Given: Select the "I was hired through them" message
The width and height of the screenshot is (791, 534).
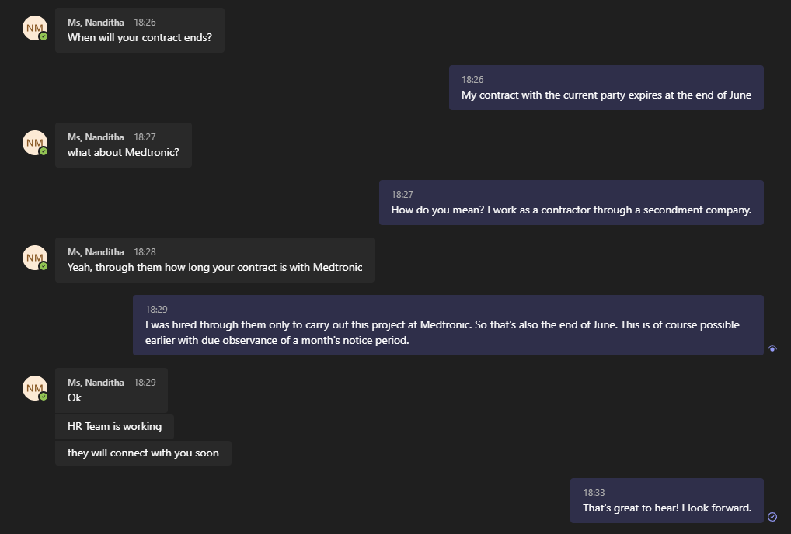Looking at the screenshot, I should [448, 332].
